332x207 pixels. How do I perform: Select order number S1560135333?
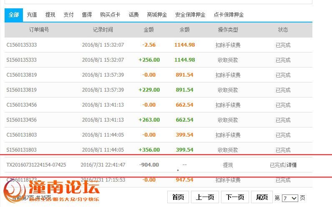(22, 60)
